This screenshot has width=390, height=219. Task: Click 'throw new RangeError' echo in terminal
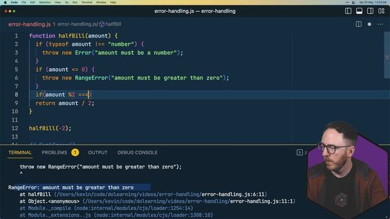coord(101,167)
